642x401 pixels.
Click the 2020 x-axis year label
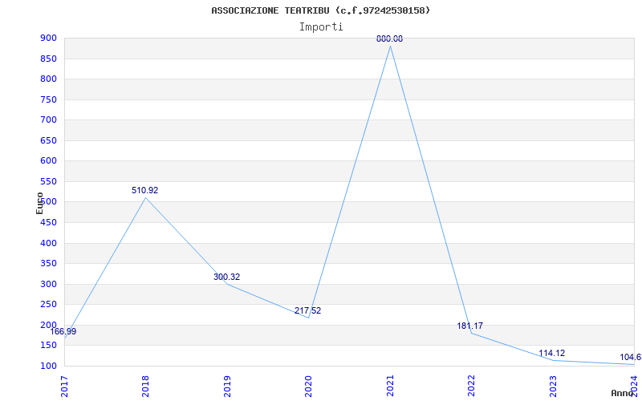[308, 387]
